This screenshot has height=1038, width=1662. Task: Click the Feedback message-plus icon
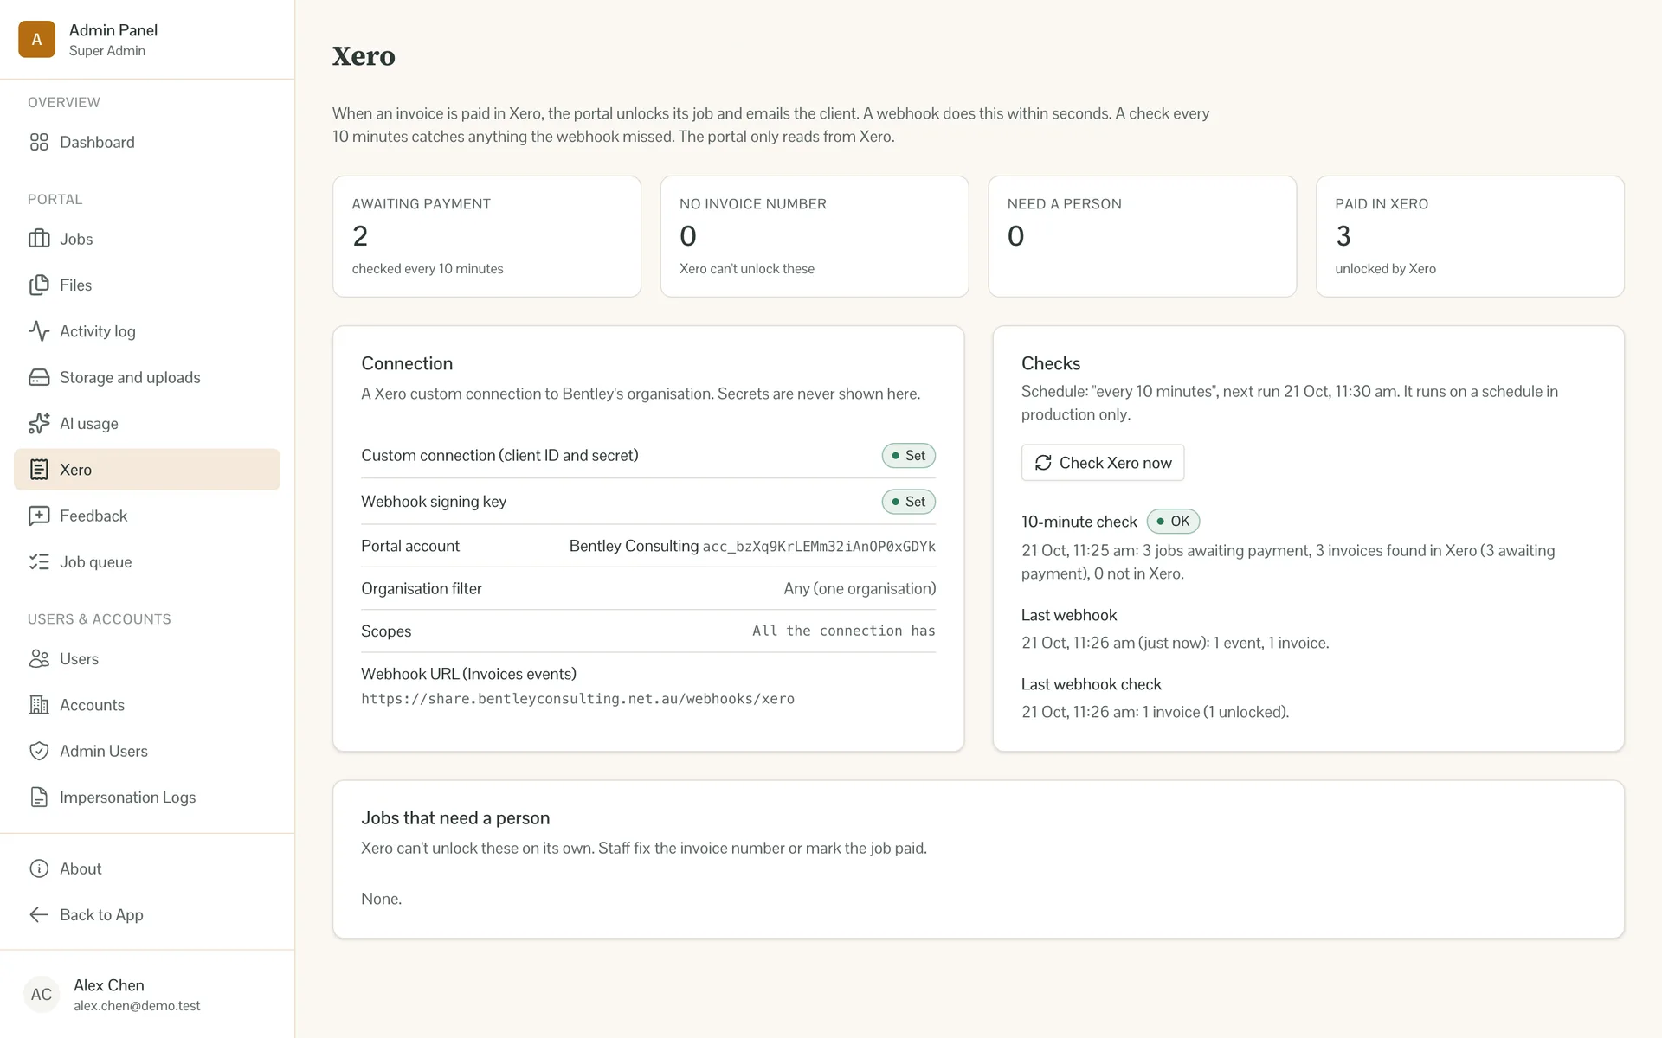tap(39, 516)
